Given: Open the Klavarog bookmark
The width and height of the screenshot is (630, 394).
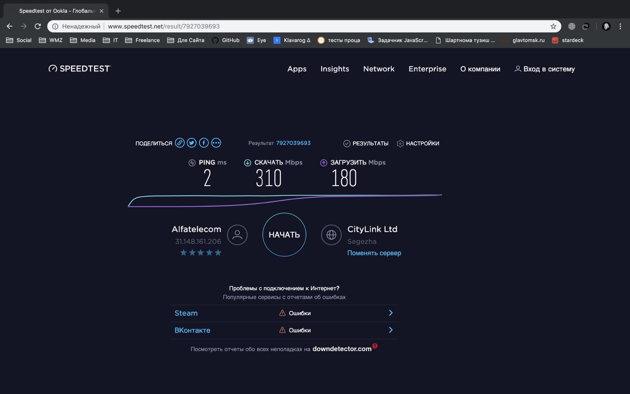Looking at the screenshot, I should (x=292, y=40).
